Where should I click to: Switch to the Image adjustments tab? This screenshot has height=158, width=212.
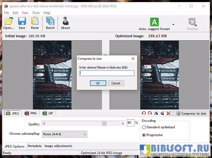click(x=58, y=146)
